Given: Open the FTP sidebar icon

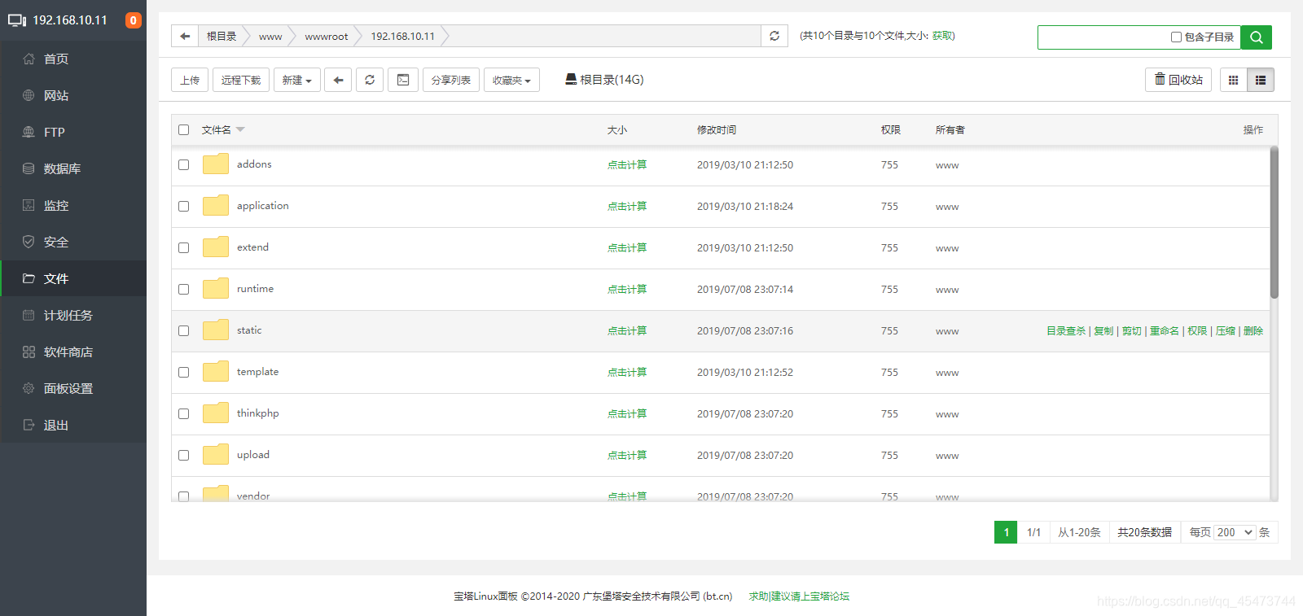Looking at the screenshot, I should coord(29,132).
